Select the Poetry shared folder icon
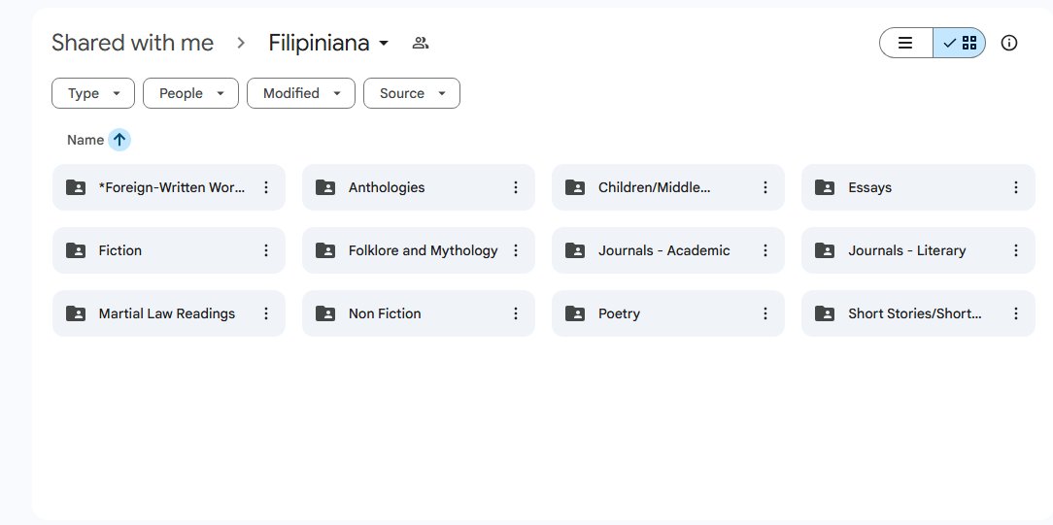 pos(575,313)
